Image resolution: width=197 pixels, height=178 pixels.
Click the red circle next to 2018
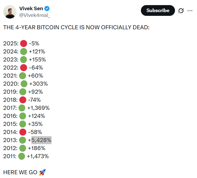[x=23, y=100]
